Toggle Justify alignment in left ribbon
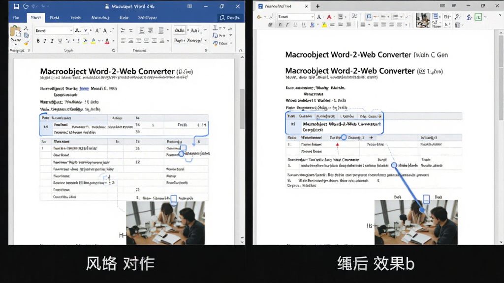Image resolution: width=504 pixels, height=283 pixels. coord(146,41)
